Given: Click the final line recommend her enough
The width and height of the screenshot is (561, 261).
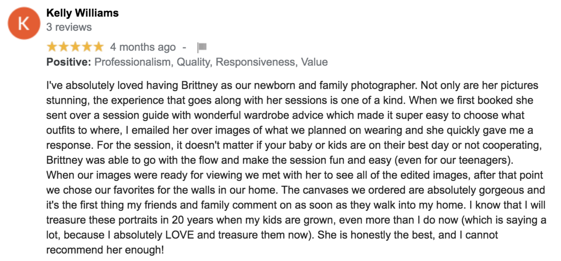Looking at the screenshot, I should (x=105, y=250).
